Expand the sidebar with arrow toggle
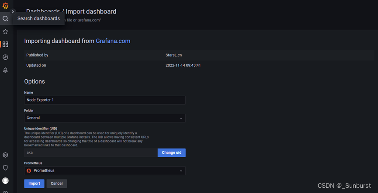 (x=13, y=12)
